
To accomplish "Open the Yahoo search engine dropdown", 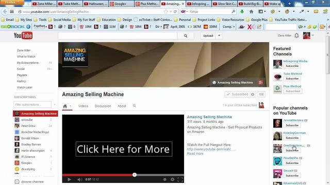I will (185, 12).
